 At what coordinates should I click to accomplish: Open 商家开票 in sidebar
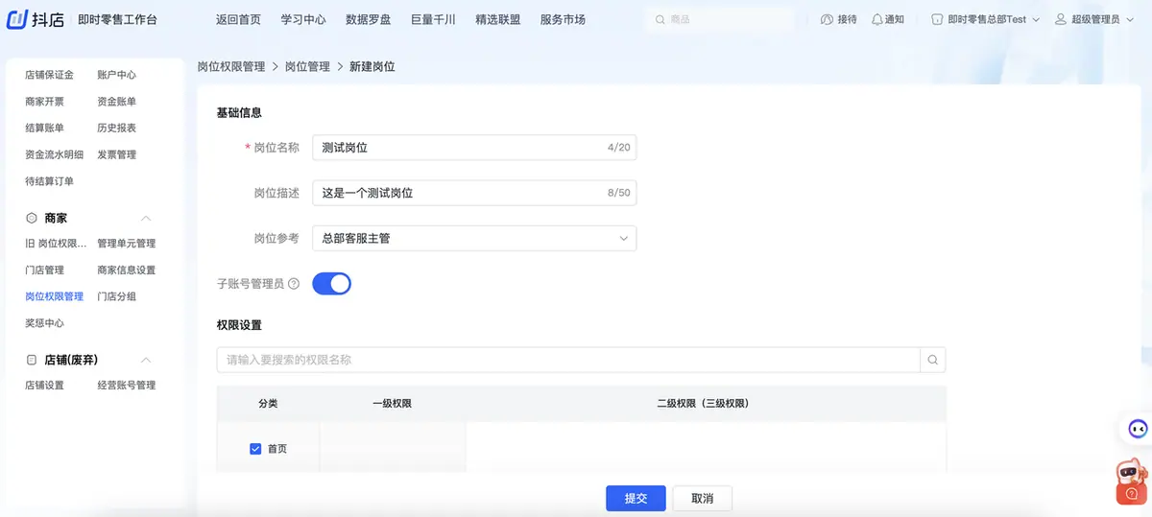click(44, 102)
